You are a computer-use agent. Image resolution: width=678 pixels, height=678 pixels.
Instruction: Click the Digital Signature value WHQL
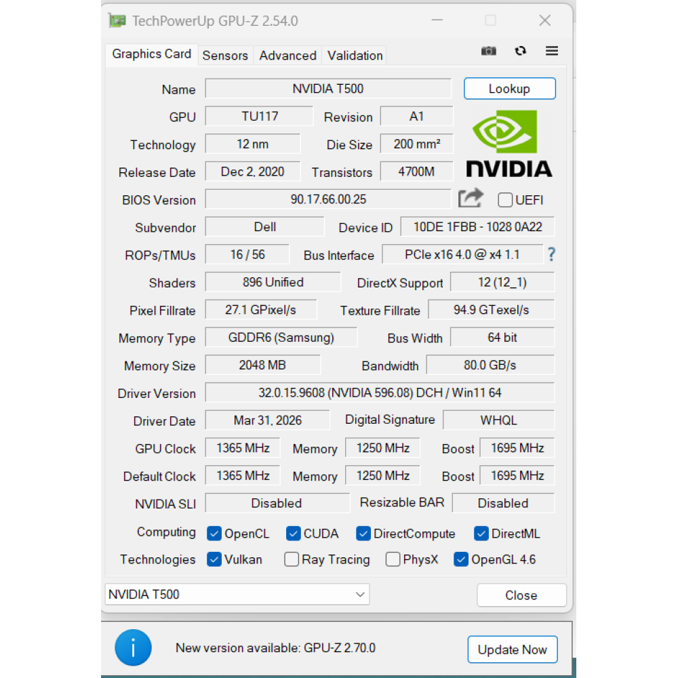pyautogui.click(x=498, y=421)
